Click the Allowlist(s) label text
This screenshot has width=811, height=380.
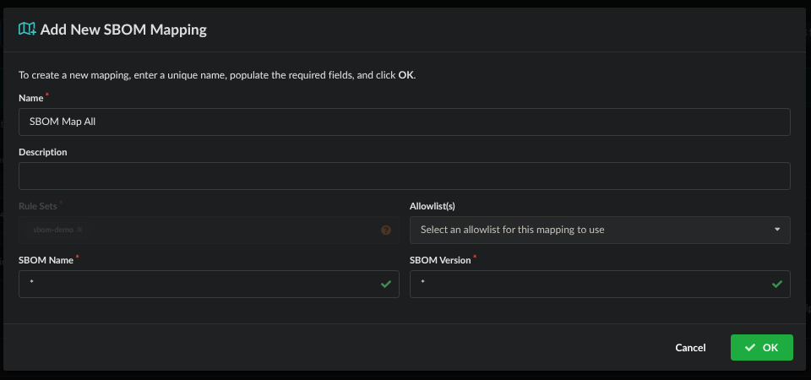coord(433,206)
